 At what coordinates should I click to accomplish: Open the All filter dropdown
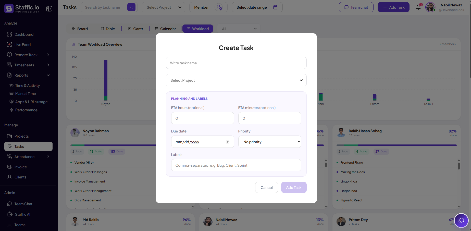[x=239, y=29]
